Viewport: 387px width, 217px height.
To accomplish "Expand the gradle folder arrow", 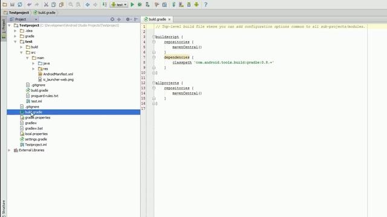I will coord(15,36).
